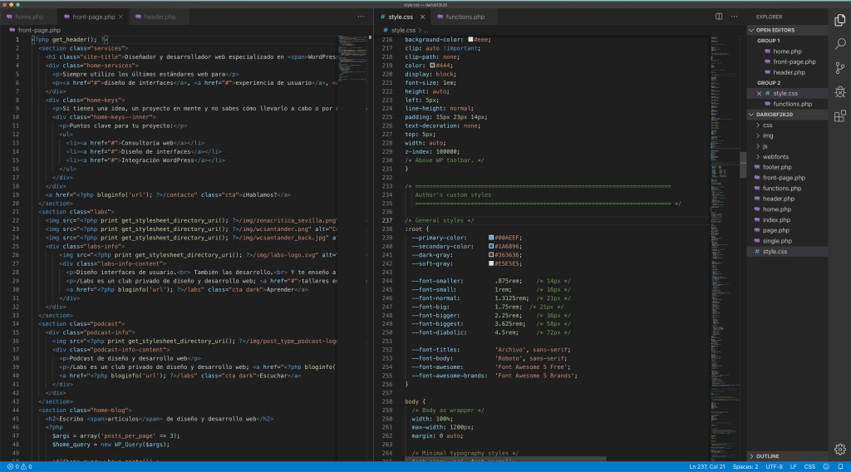Close style.css in Open Editors list
The image size is (851, 472).
click(759, 93)
